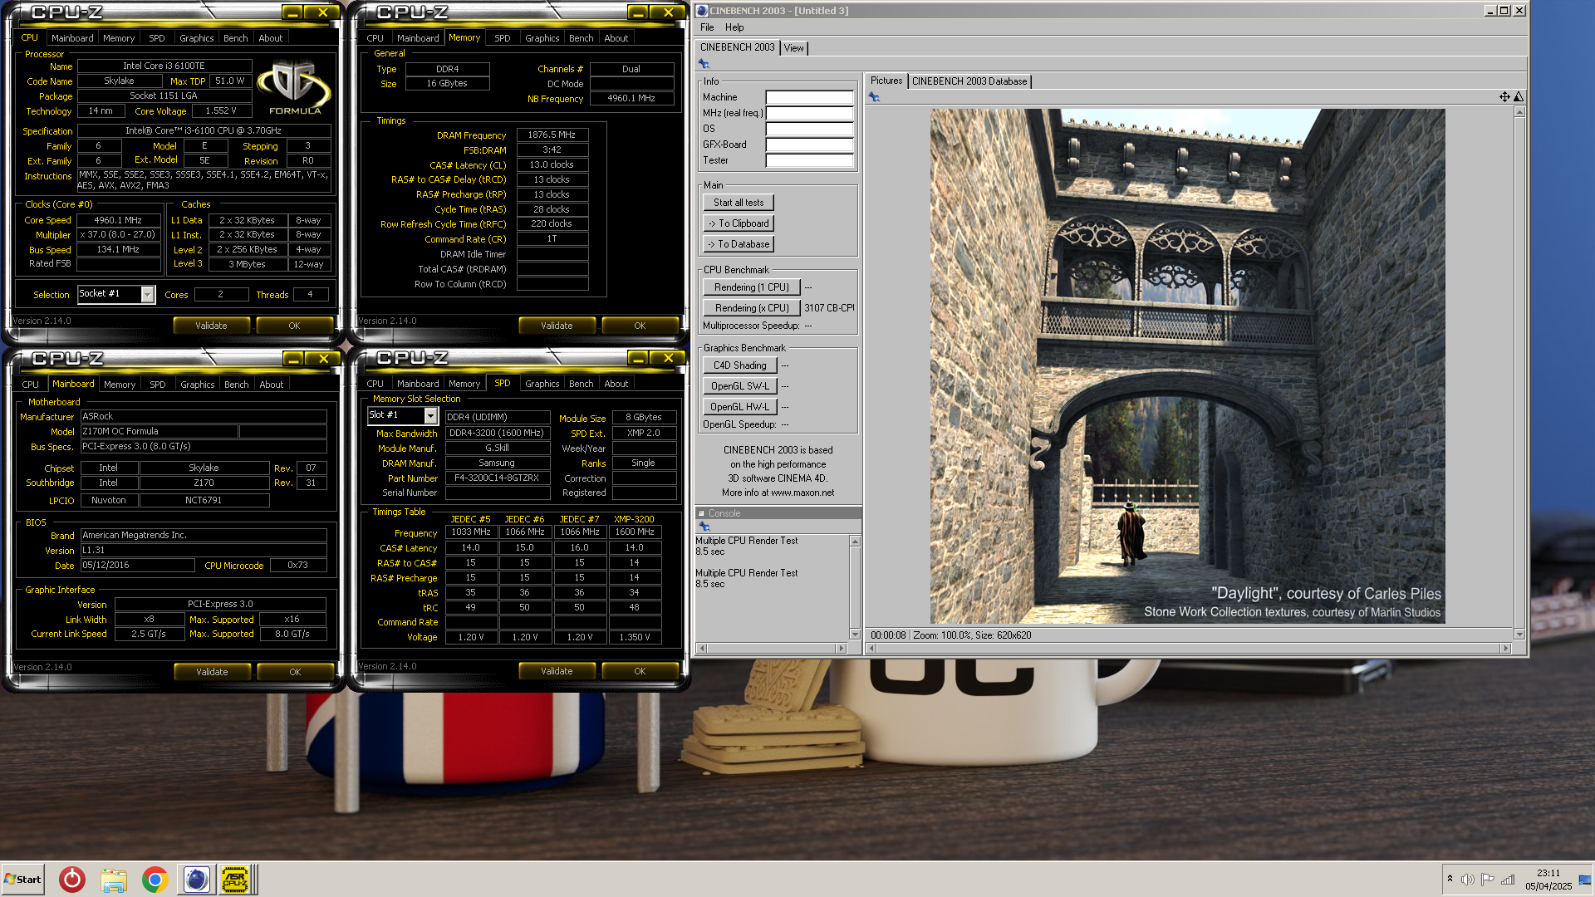Open the File menu in CINEBENCH
1595x897 pixels.
tap(707, 27)
